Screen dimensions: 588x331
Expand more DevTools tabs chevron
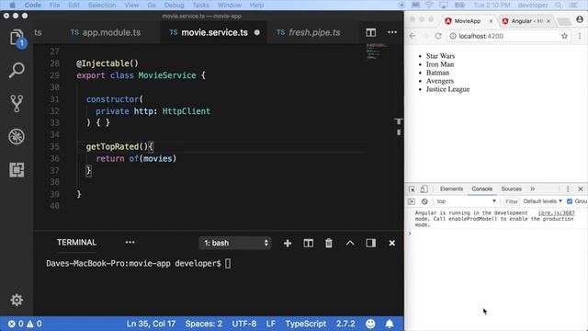(x=533, y=189)
